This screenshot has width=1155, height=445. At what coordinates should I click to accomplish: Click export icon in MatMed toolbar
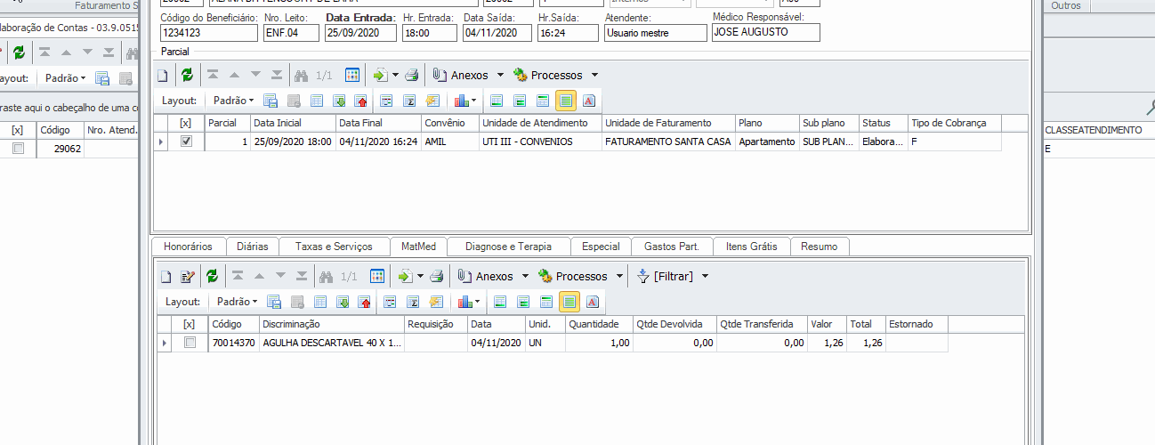coord(405,277)
